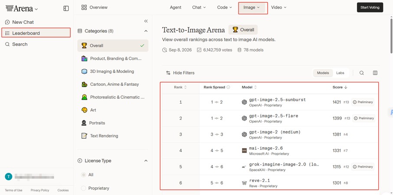Screen dimensions: 393x195
Task: Click the leaderboard search magnifier icon
Action: (362, 73)
